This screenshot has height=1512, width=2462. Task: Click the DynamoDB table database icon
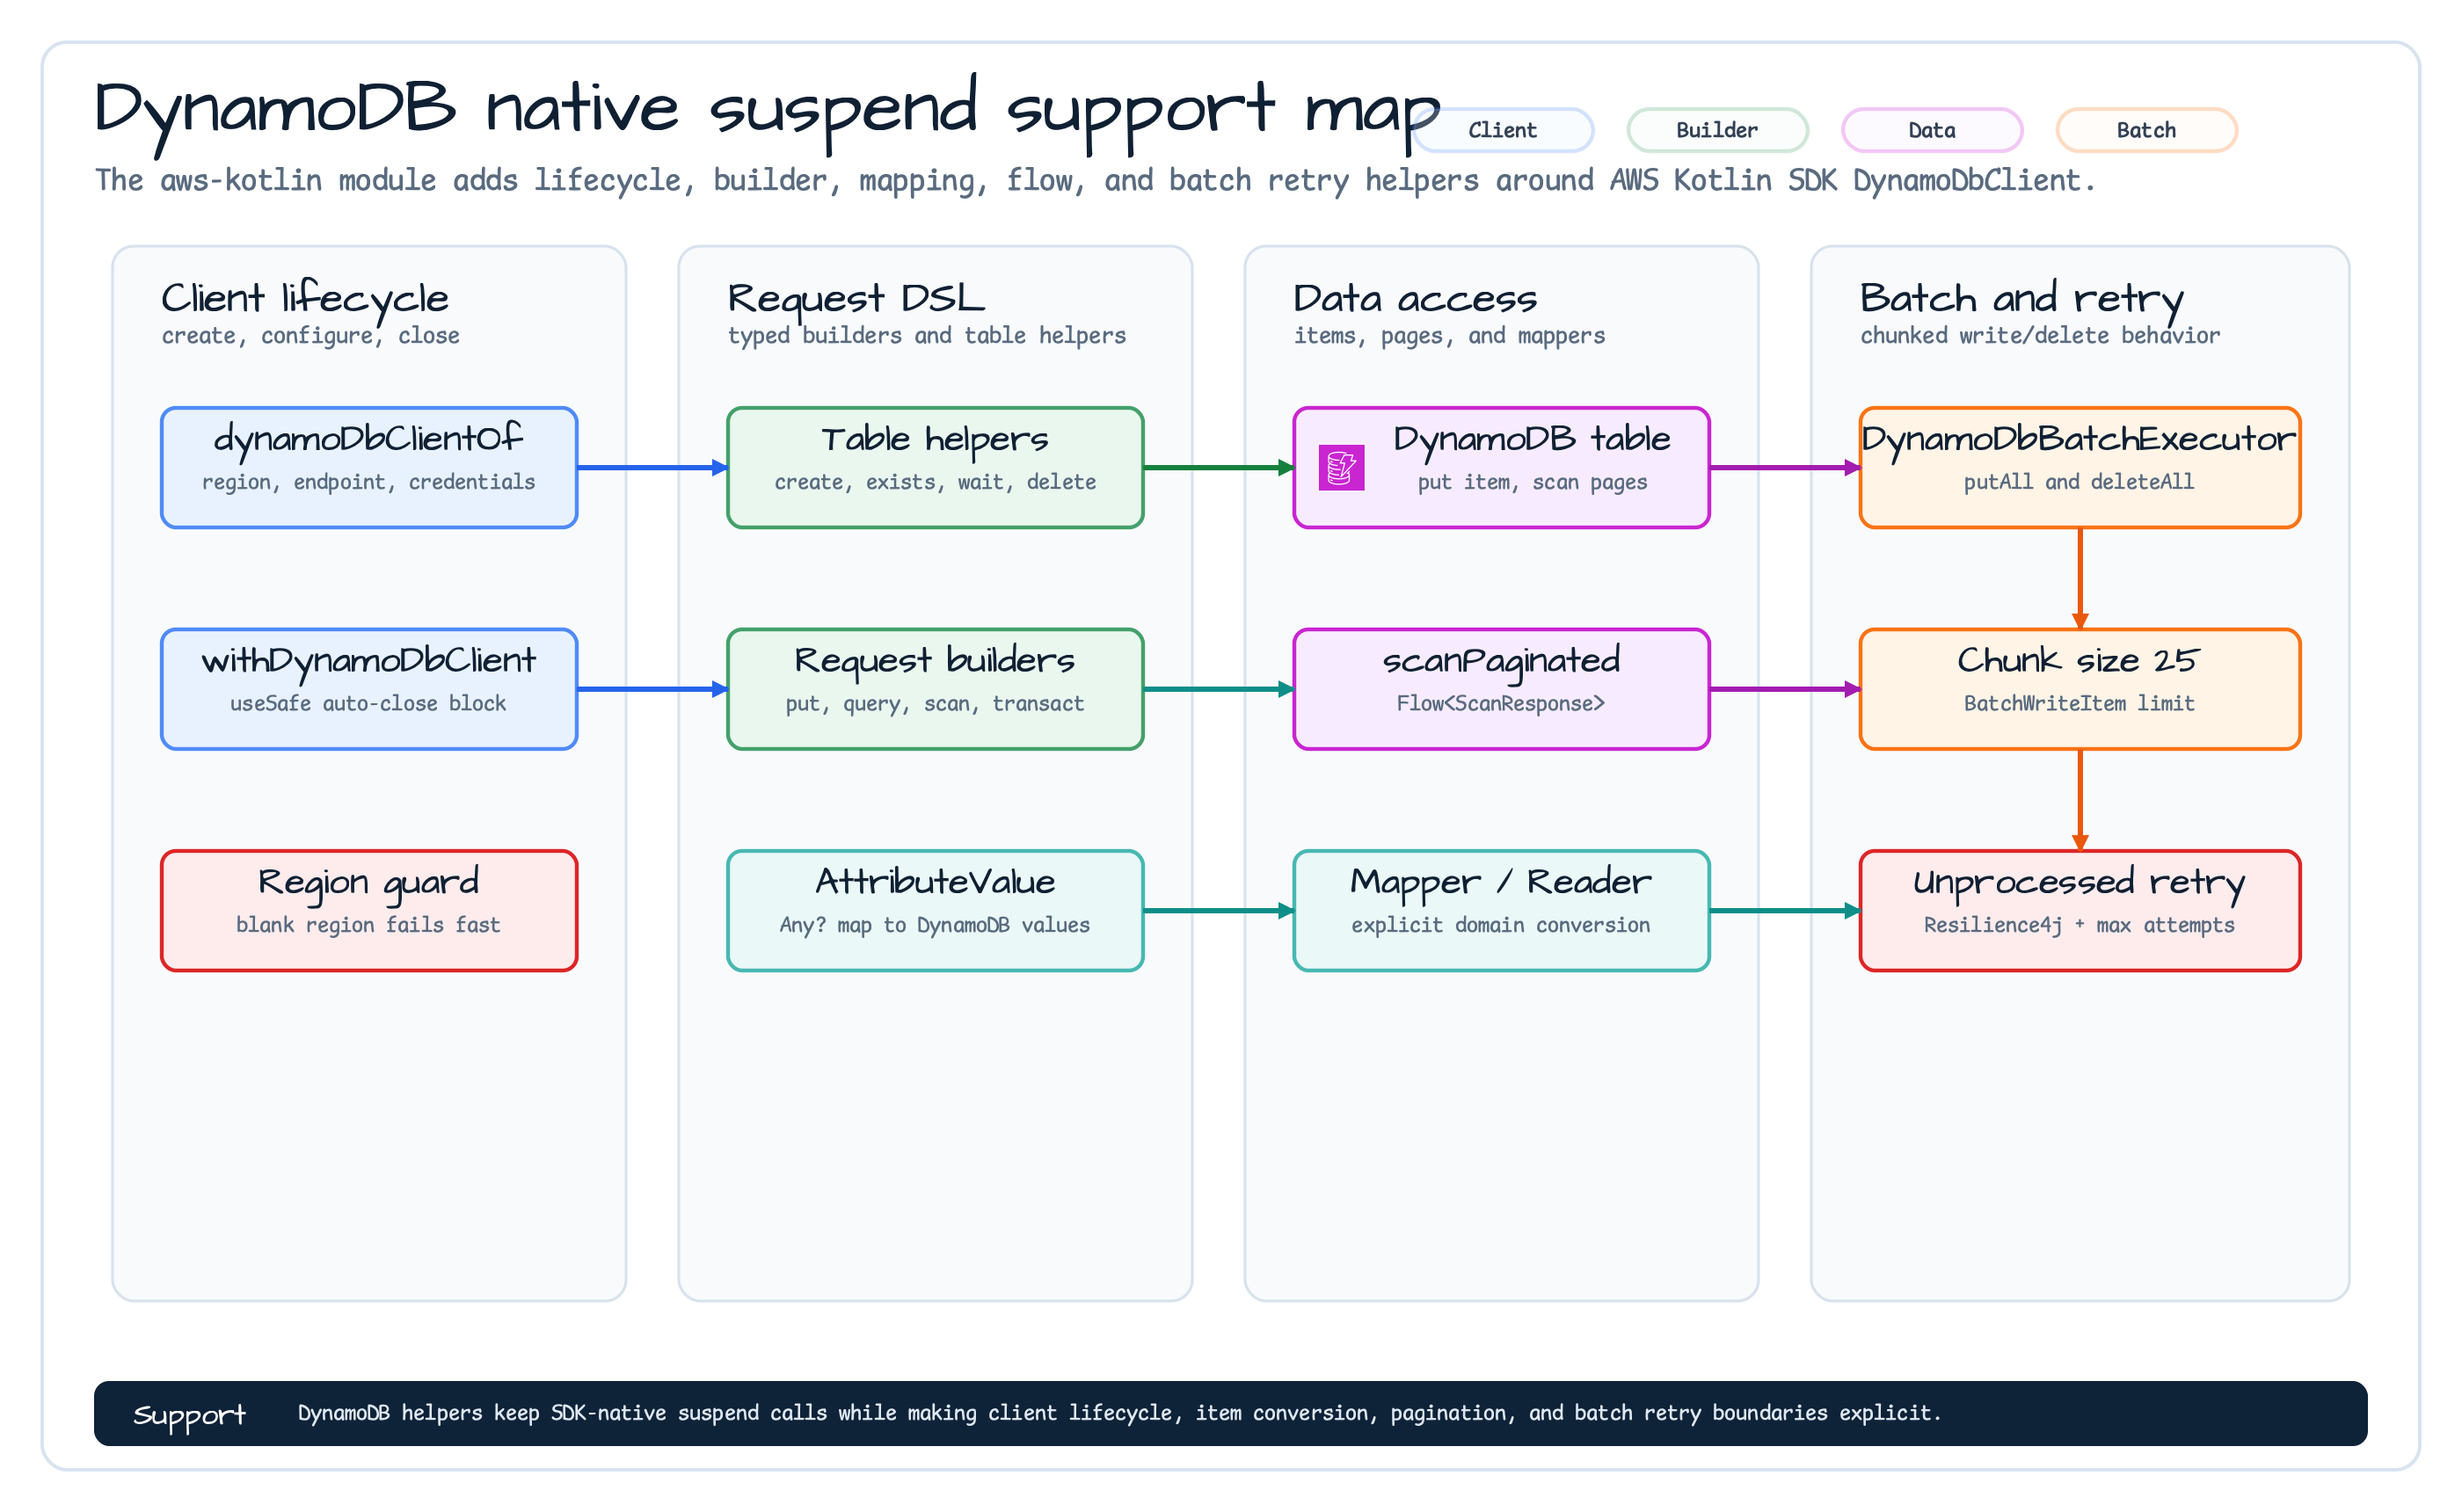[x=1341, y=467]
